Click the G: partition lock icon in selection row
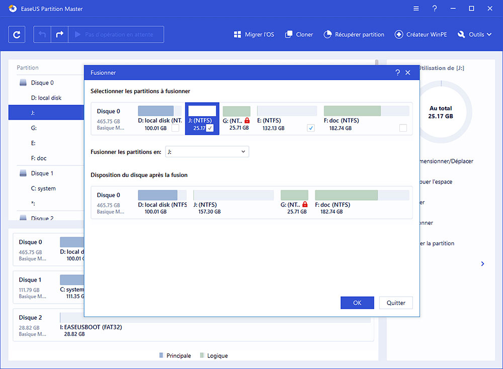Screen dimensions: 503x369 click(x=247, y=121)
